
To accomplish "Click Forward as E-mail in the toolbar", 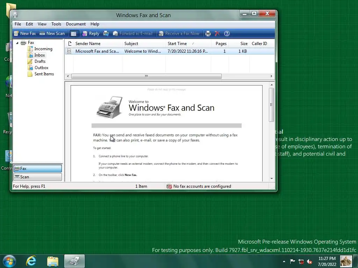I will click(x=133, y=33).
